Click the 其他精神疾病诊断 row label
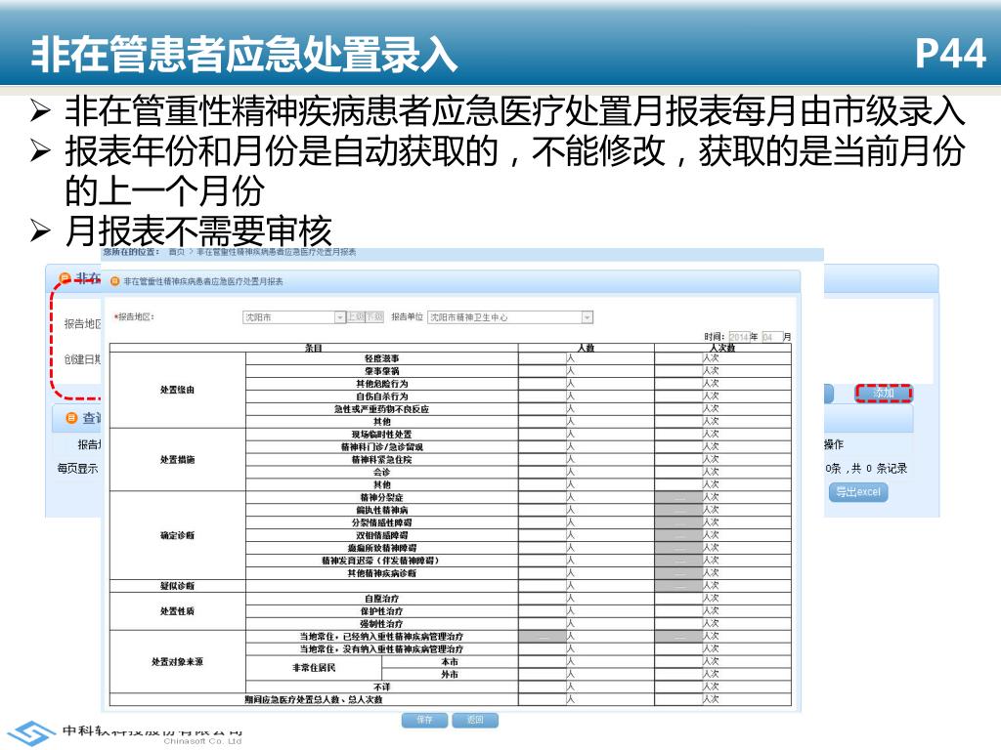This screenshot has width=1001, height=750. point(382,573)
